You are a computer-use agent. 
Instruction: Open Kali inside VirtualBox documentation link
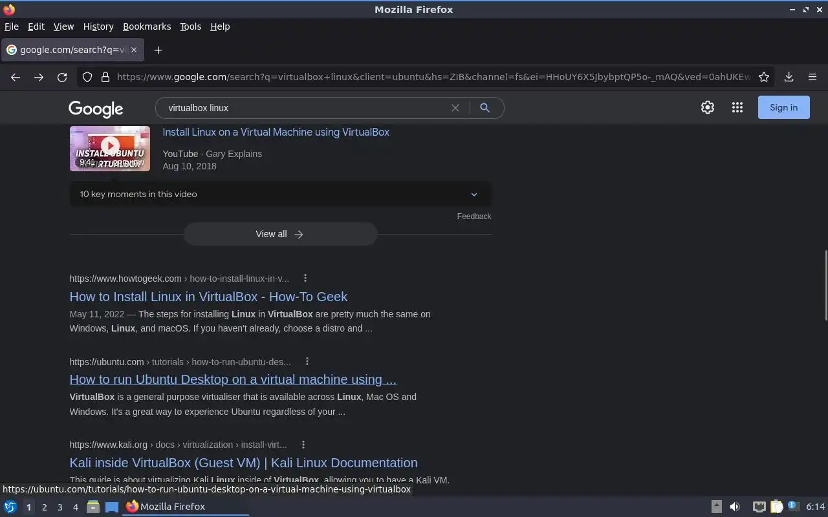click(x=243, y=463)
